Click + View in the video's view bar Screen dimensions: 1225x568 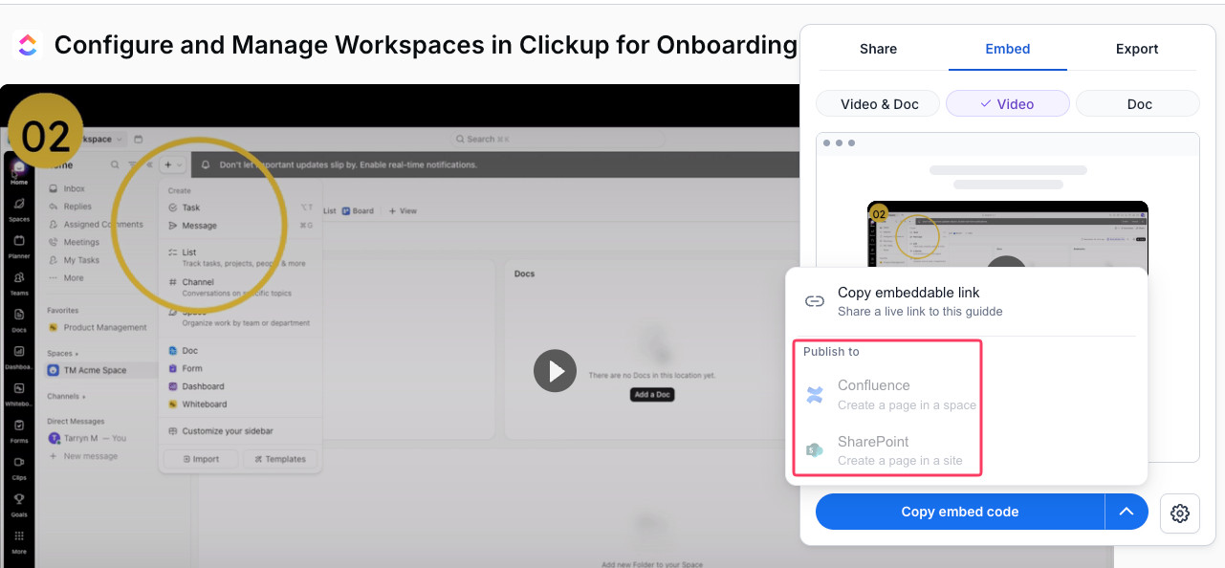403,210
